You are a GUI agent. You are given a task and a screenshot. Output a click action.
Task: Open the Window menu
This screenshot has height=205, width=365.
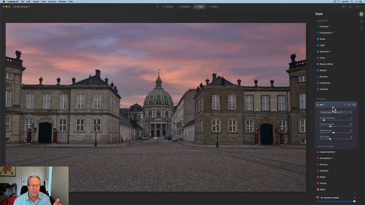coord(62,1)
